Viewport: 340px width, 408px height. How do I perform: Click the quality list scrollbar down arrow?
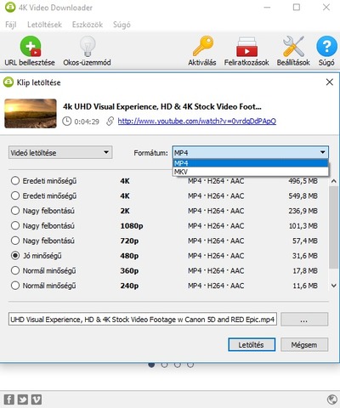click(334, 286)
